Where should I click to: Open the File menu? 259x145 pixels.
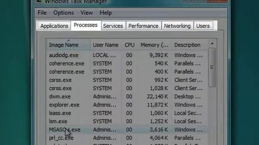tap(42, 12)
